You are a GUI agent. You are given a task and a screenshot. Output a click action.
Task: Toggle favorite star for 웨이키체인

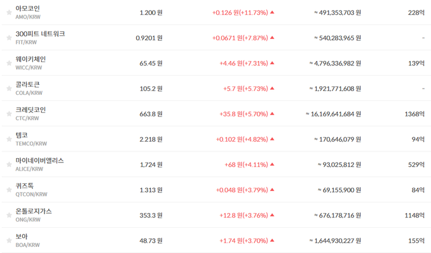click(x=9, y=63)
